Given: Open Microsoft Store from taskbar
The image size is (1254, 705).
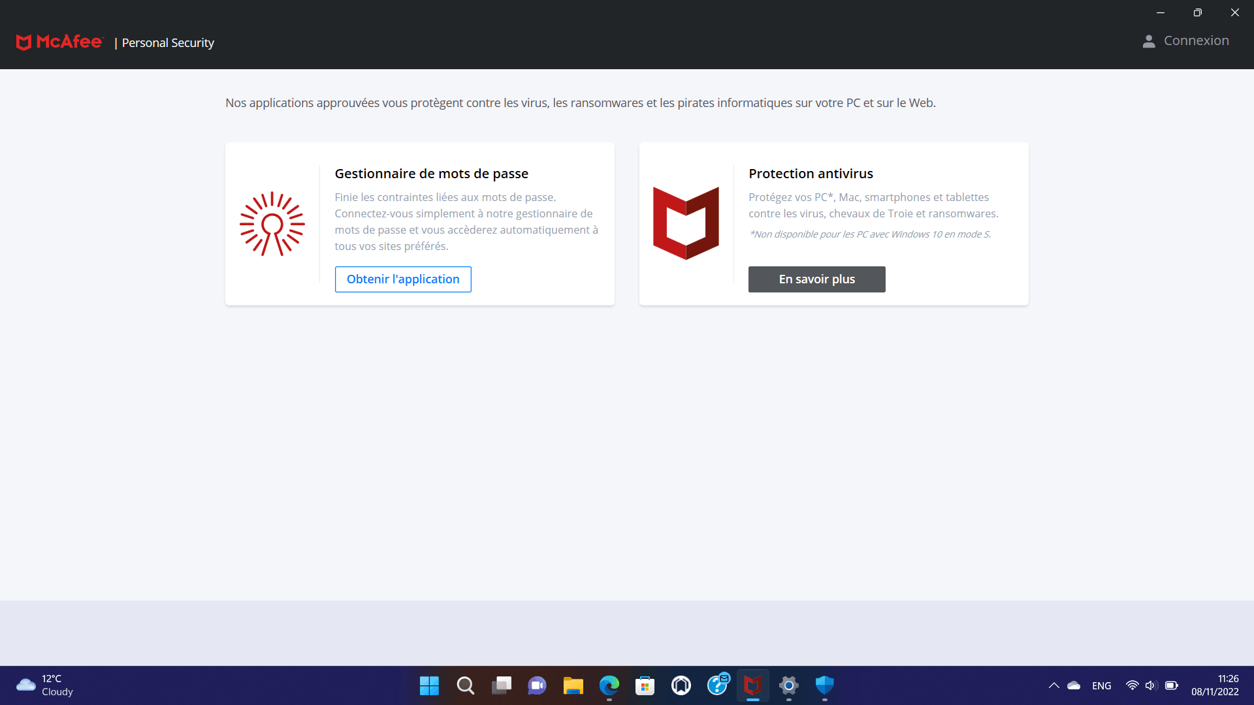Looking at the screenshot, I should [645, 685].
